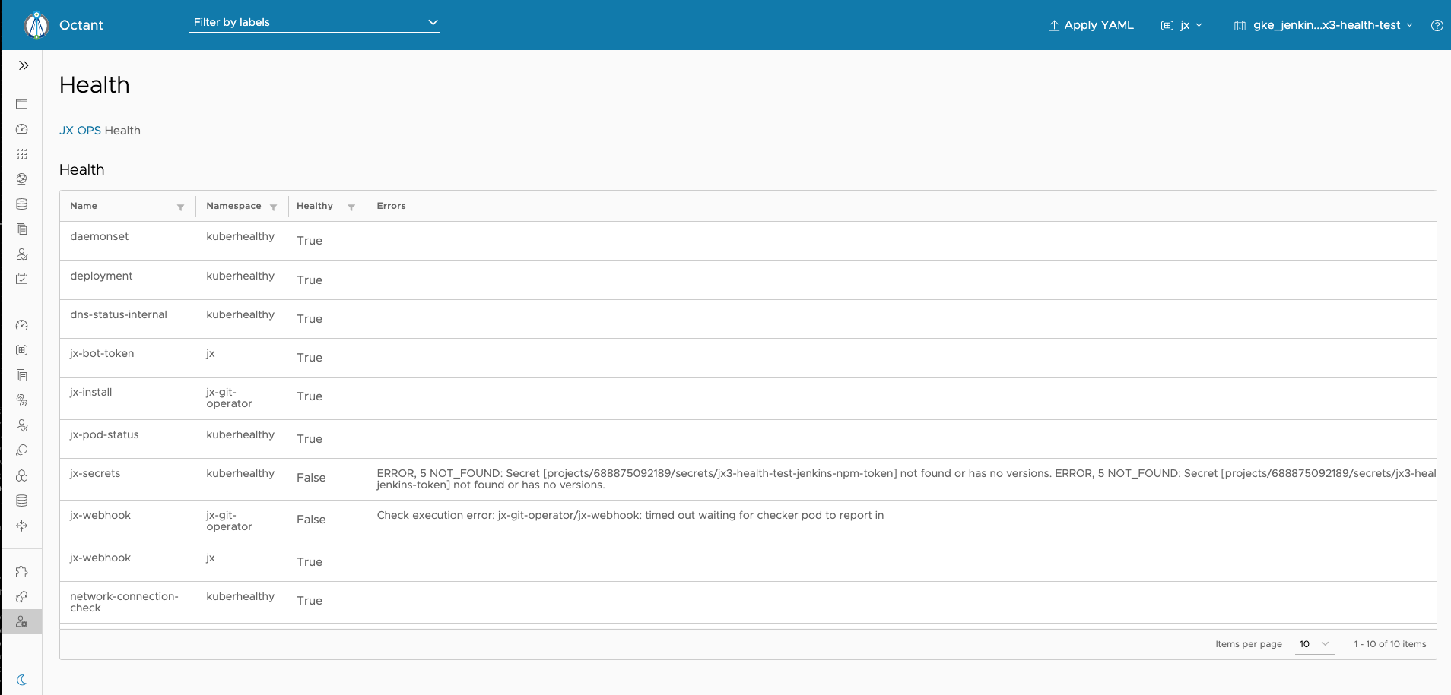Click the network-connection-check row name
The width and height of the screenshot is (1451, 695).
124,602
